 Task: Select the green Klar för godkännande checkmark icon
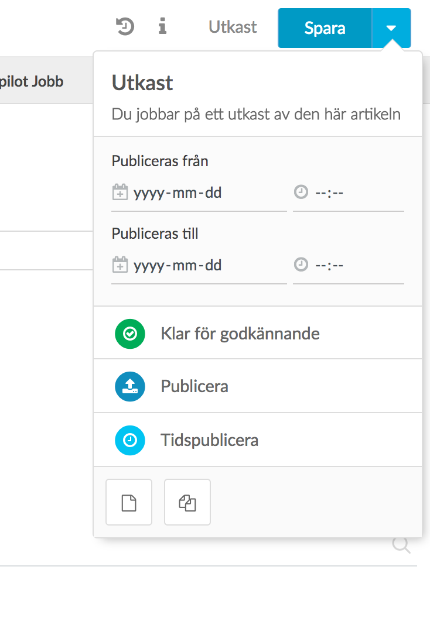(x=129, y=334)
